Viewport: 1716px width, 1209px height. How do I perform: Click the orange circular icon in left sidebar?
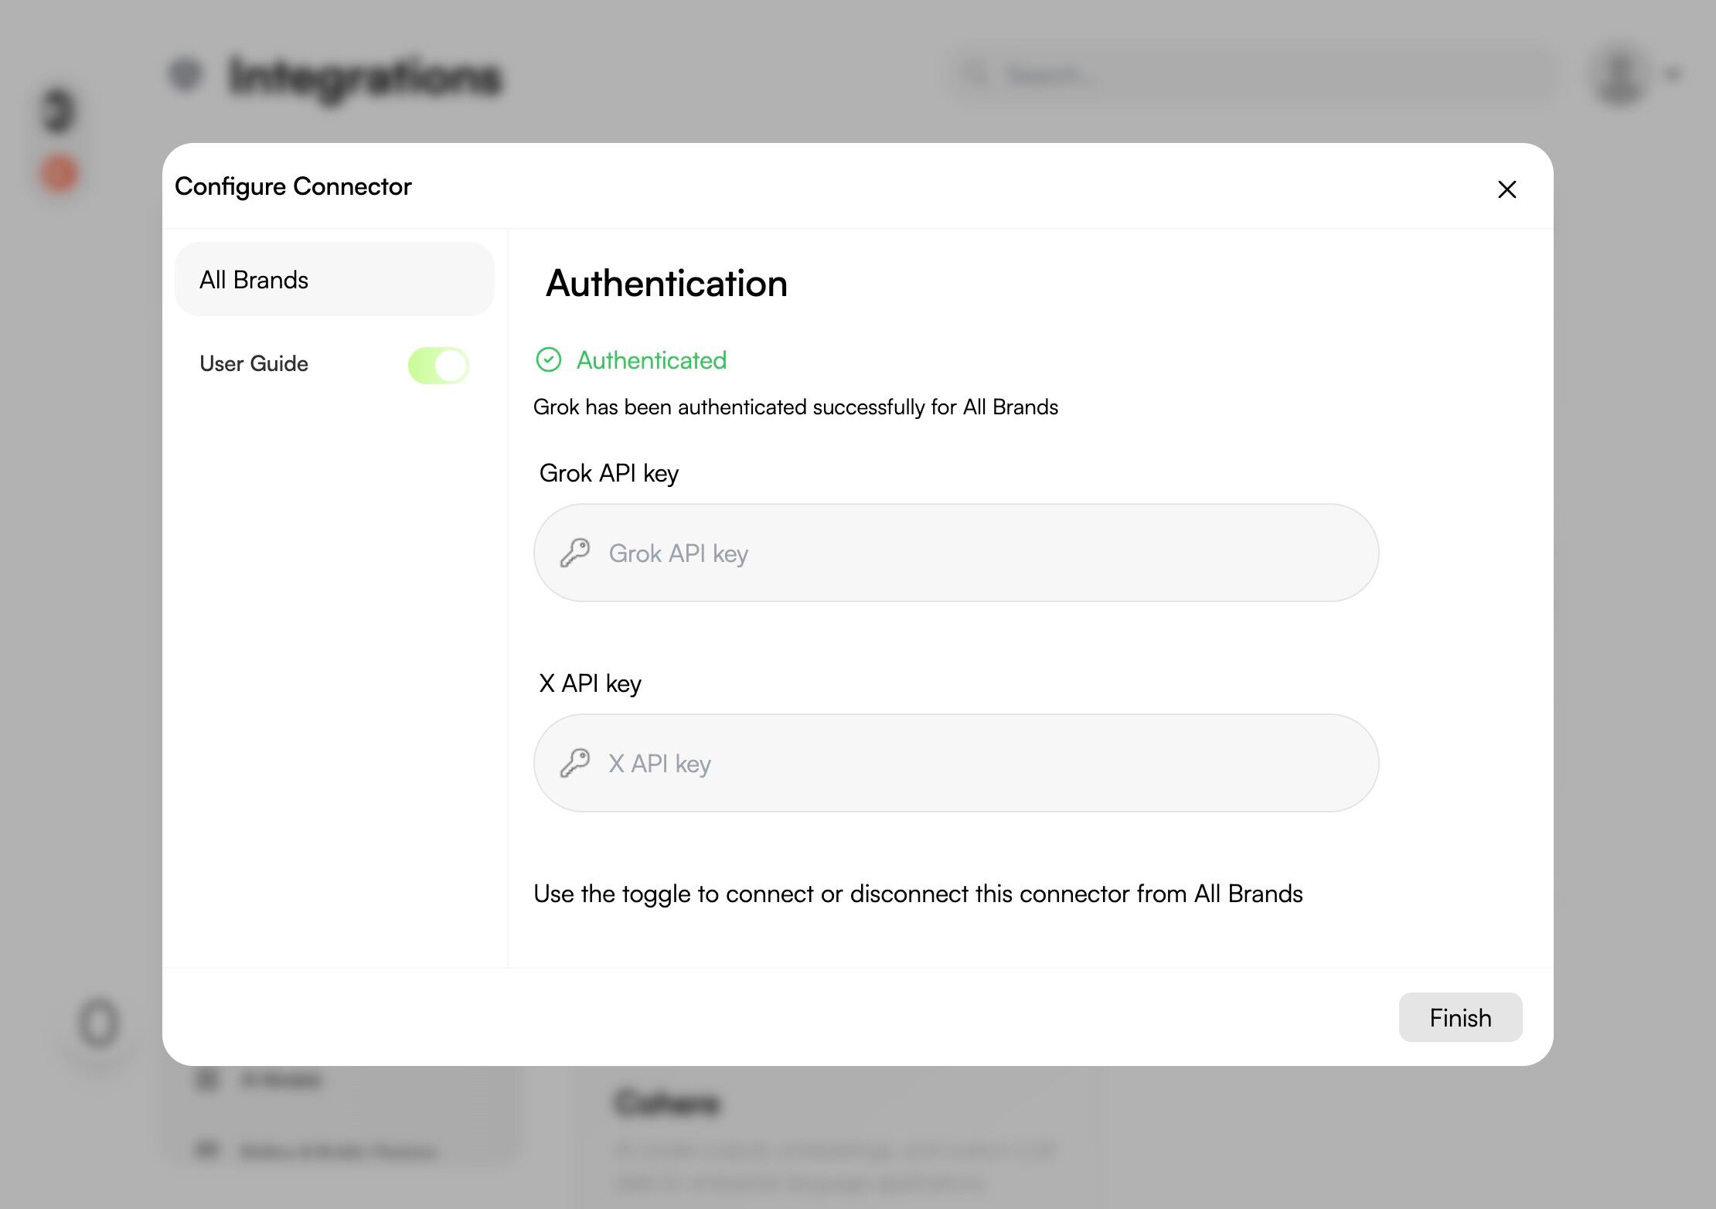point(60,173)
